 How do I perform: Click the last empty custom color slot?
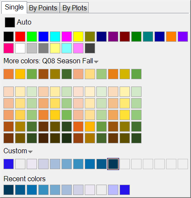(x=183, y=164)
